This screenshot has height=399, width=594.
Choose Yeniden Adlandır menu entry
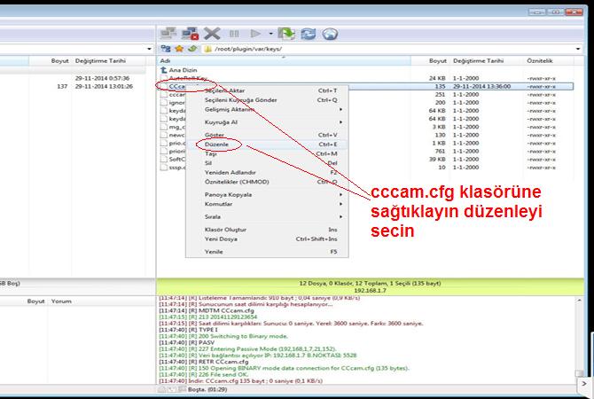267,172
